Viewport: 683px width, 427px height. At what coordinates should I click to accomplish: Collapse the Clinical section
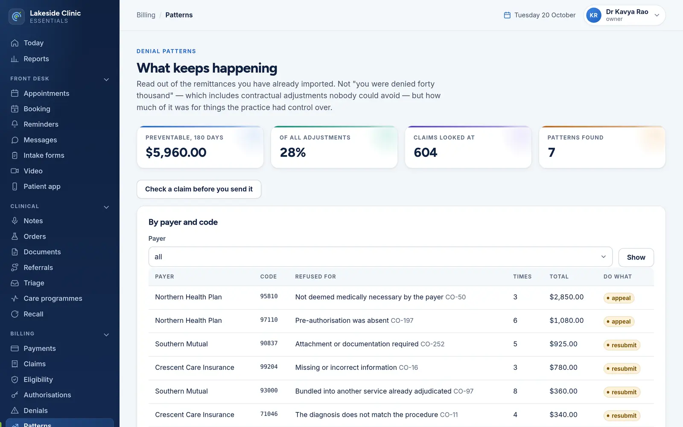106,207
